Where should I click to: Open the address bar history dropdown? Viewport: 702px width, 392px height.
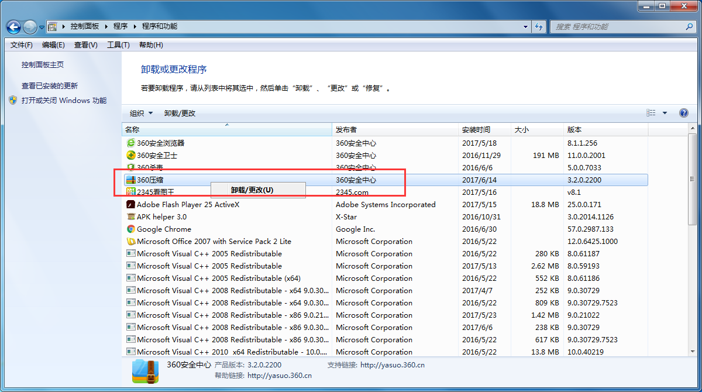point(526,26)
